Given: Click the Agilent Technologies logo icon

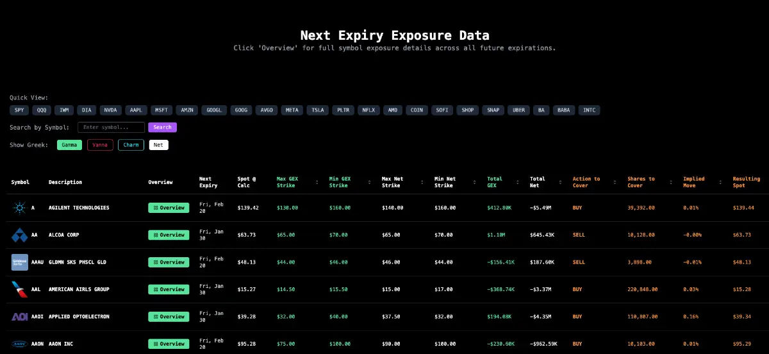Looking at the screenshot, I should (x=19, y=208).
